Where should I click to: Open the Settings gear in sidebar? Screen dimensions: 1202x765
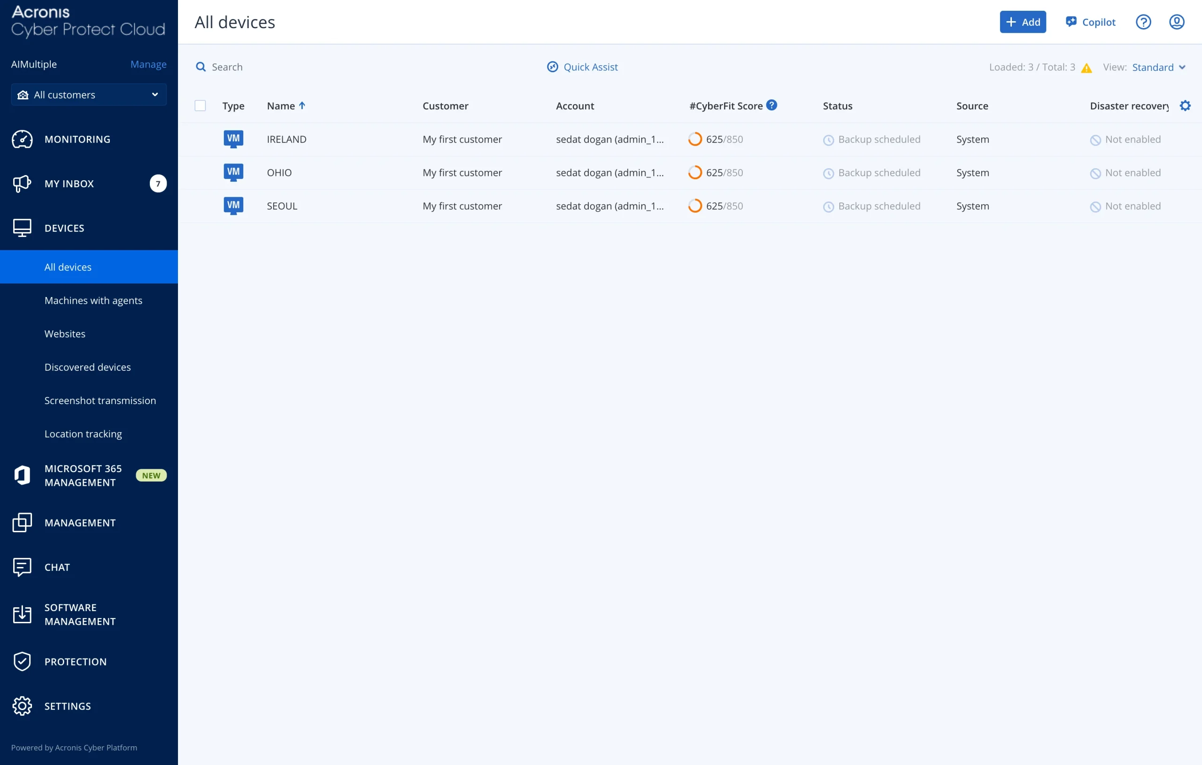tap(22, 705)
